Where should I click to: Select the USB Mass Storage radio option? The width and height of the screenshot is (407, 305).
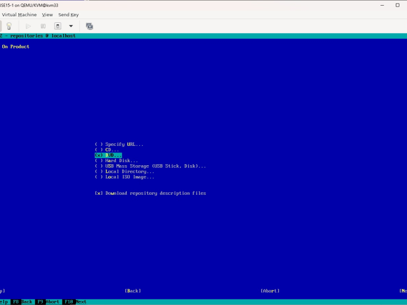[150, 166]
